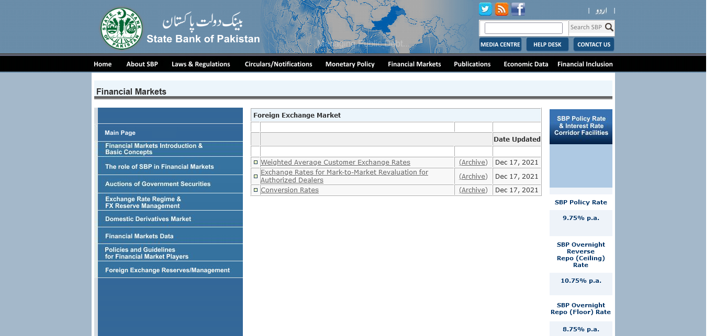This screenshot has height=336, width=715.
Task: Click the search text input field
Action: tap(523, 28)
